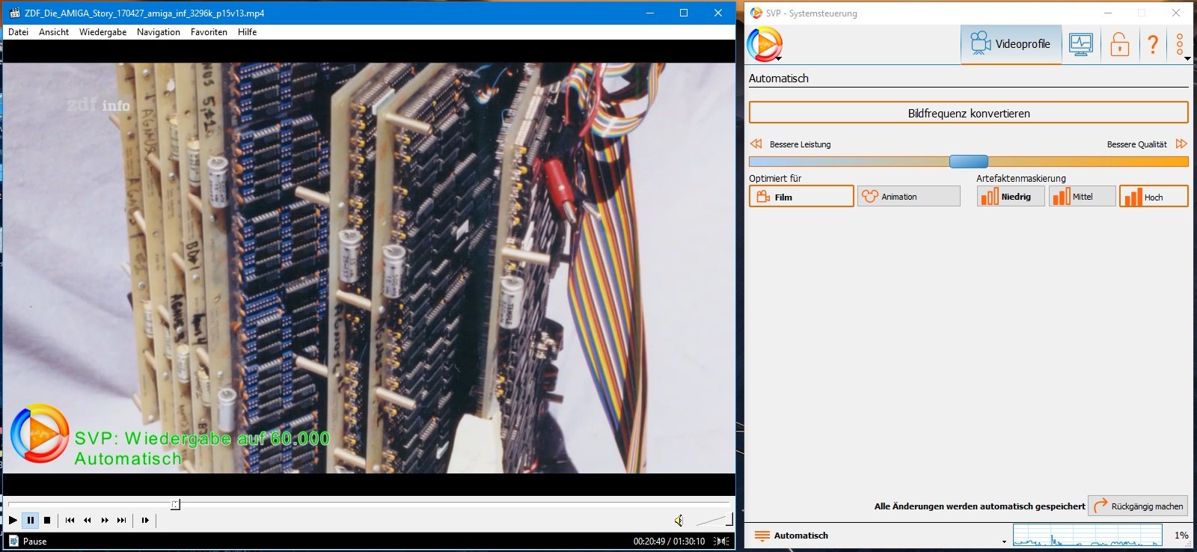The width and height of the screenshot is (1197, 552).
Task: Switch to the Videoprofile tab
Action: click(x=1011, y=44)
